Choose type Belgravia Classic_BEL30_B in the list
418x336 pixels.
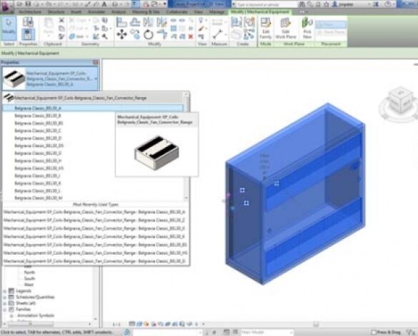[38, 116]
